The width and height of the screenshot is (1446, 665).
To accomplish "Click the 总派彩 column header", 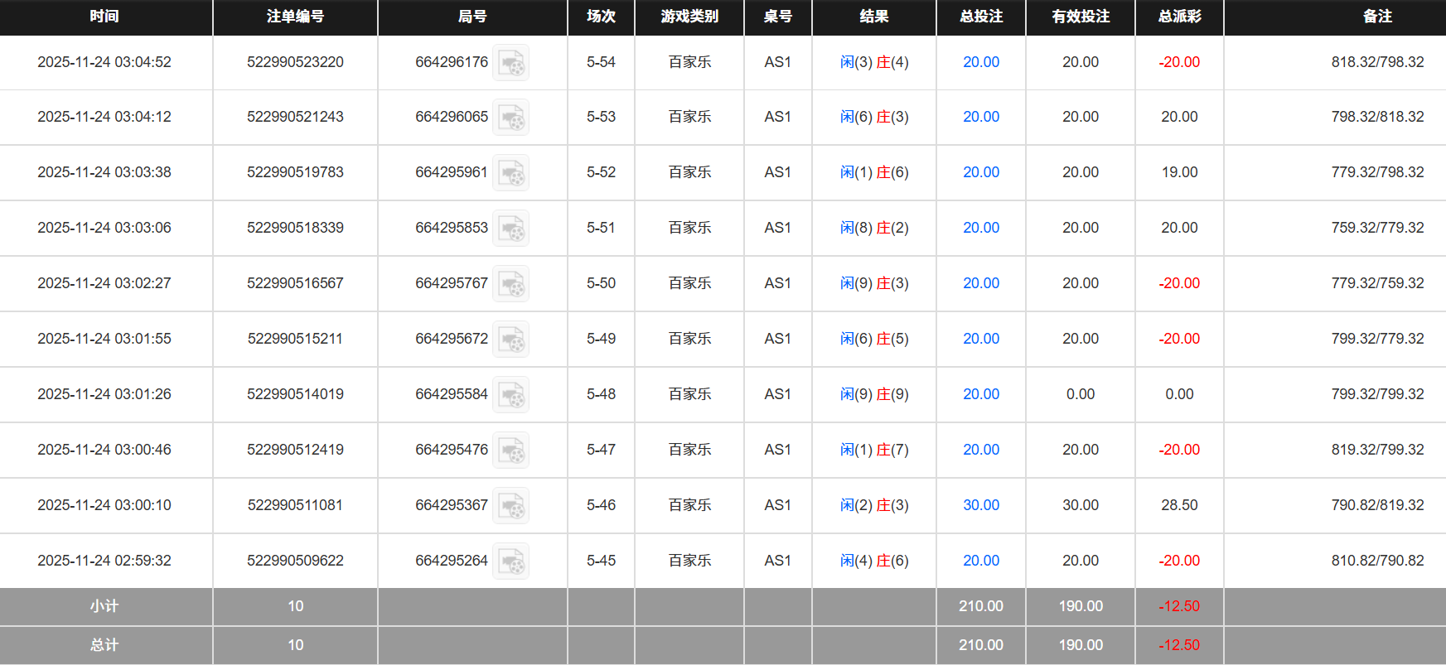I will 1178,17.
